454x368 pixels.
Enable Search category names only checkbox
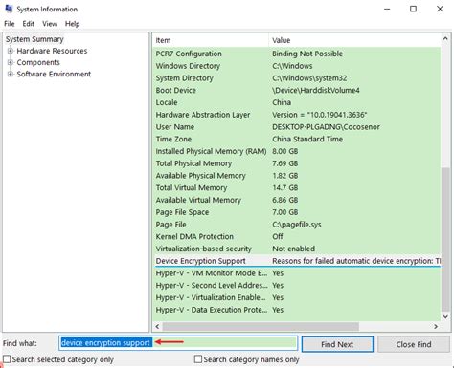198,359
